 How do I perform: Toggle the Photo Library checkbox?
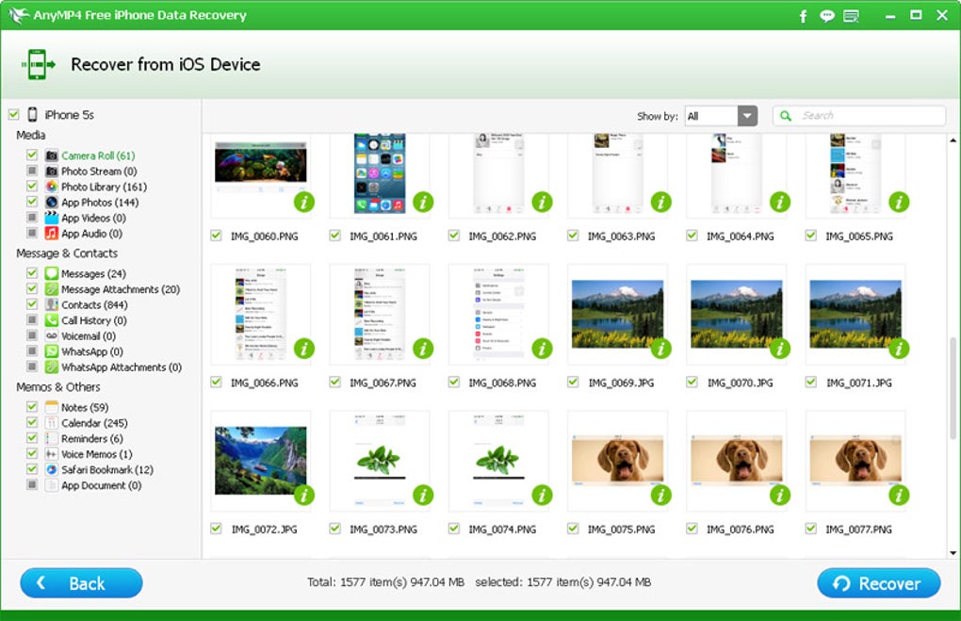tap(32, 186)
